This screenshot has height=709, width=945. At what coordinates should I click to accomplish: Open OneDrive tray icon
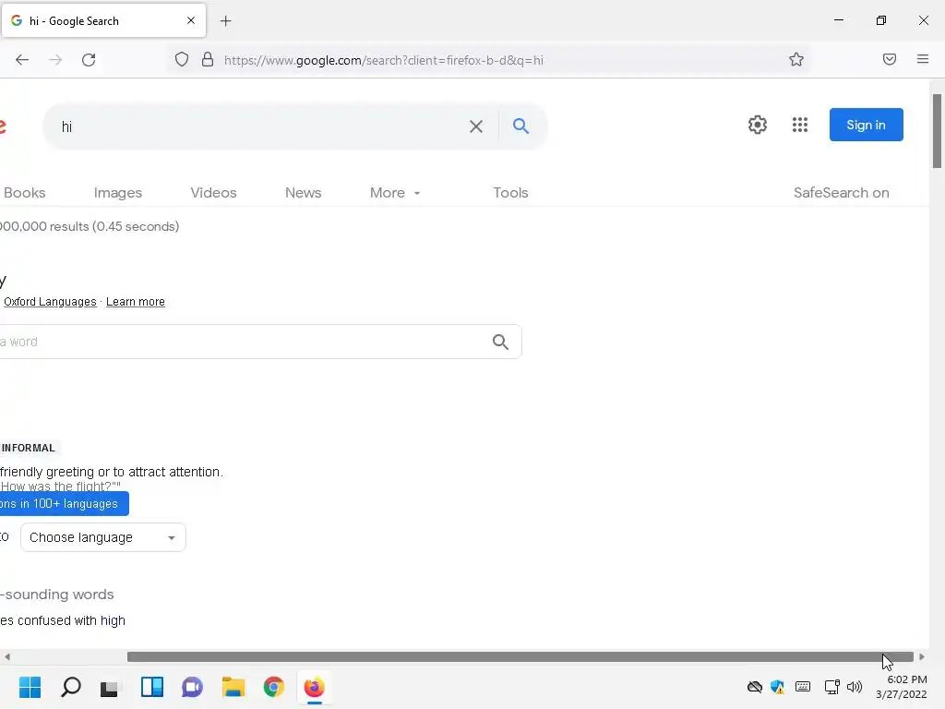pyautogui.click(x=755, y=687)
